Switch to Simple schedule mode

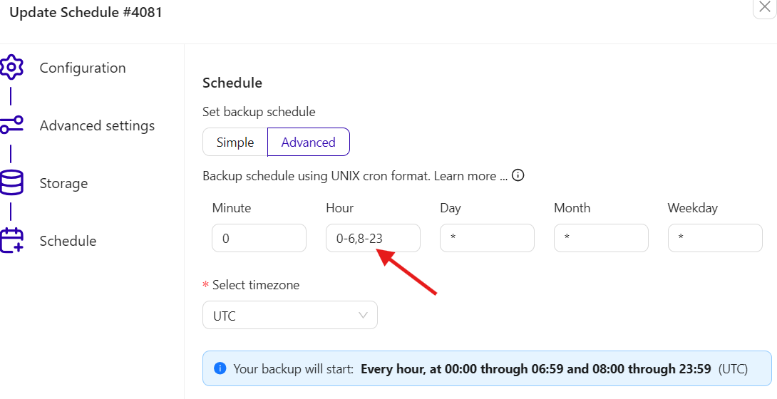235,142
